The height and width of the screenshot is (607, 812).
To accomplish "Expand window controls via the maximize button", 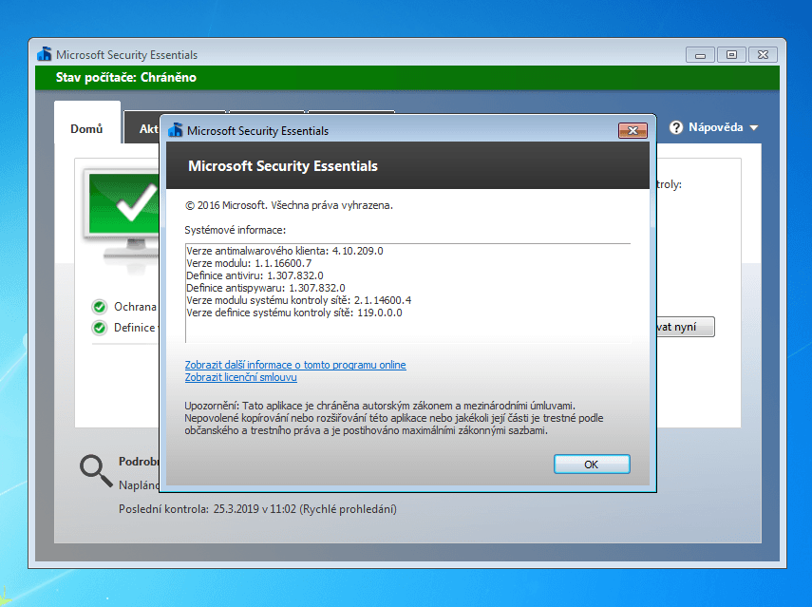I will (x=731, y=54).
